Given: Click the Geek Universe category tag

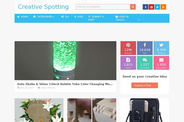Looking at the screenshot, I should [48, 88].
